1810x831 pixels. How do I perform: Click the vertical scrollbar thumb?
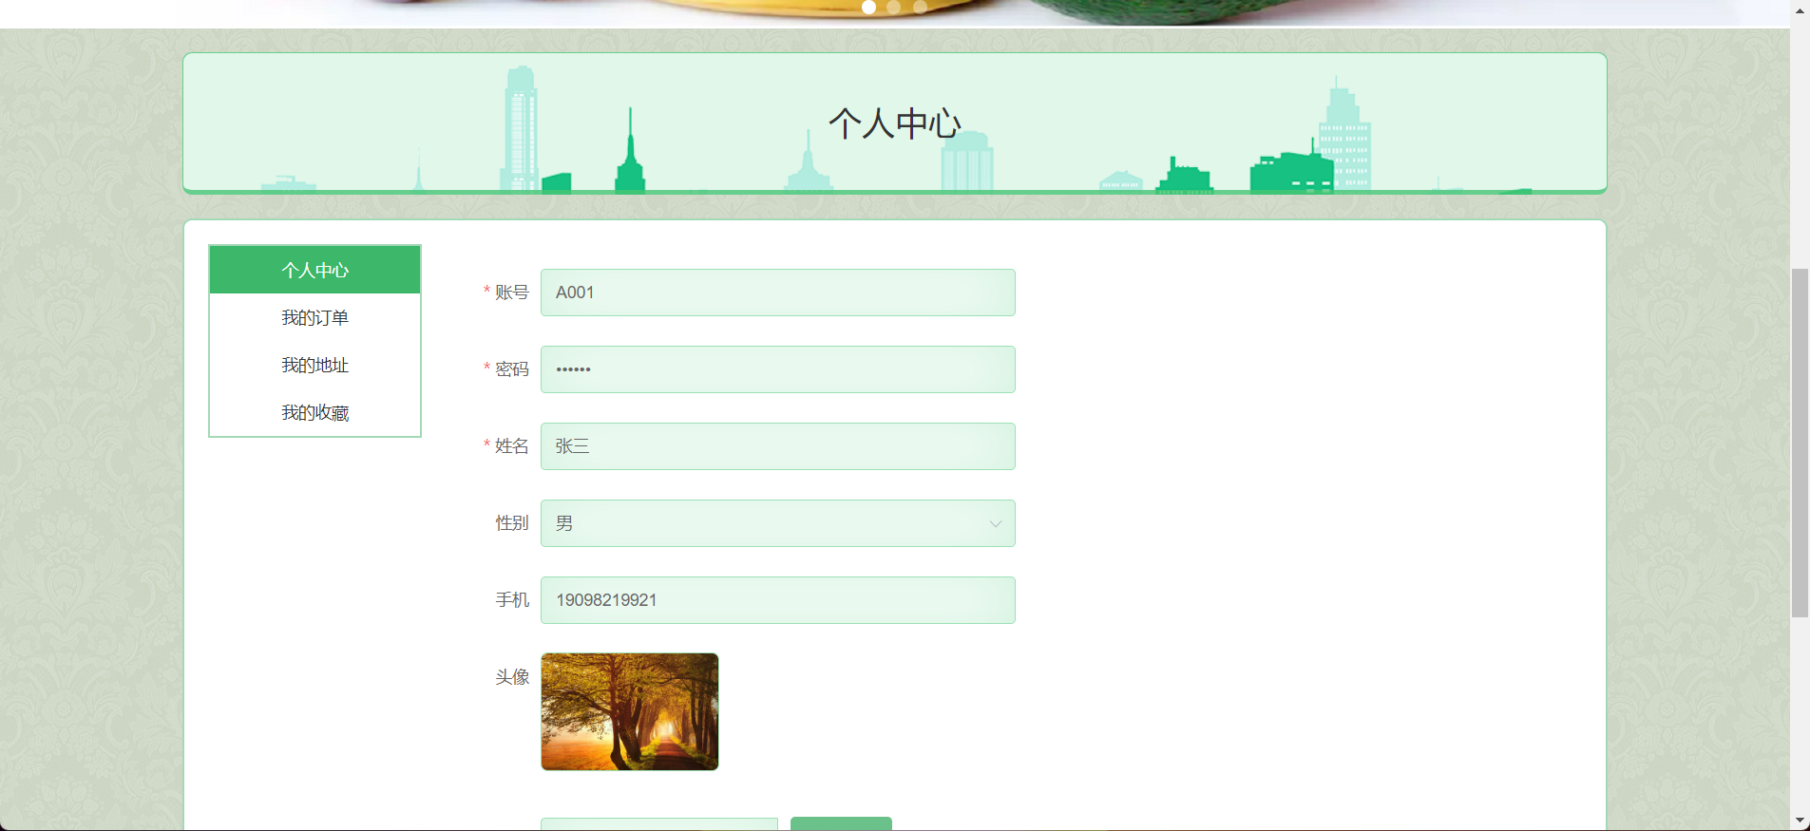(1800, 443)
